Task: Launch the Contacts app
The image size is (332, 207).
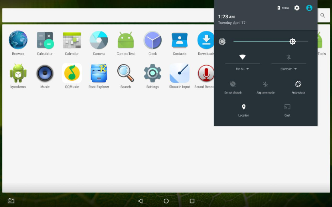Action: click(179, 40)
